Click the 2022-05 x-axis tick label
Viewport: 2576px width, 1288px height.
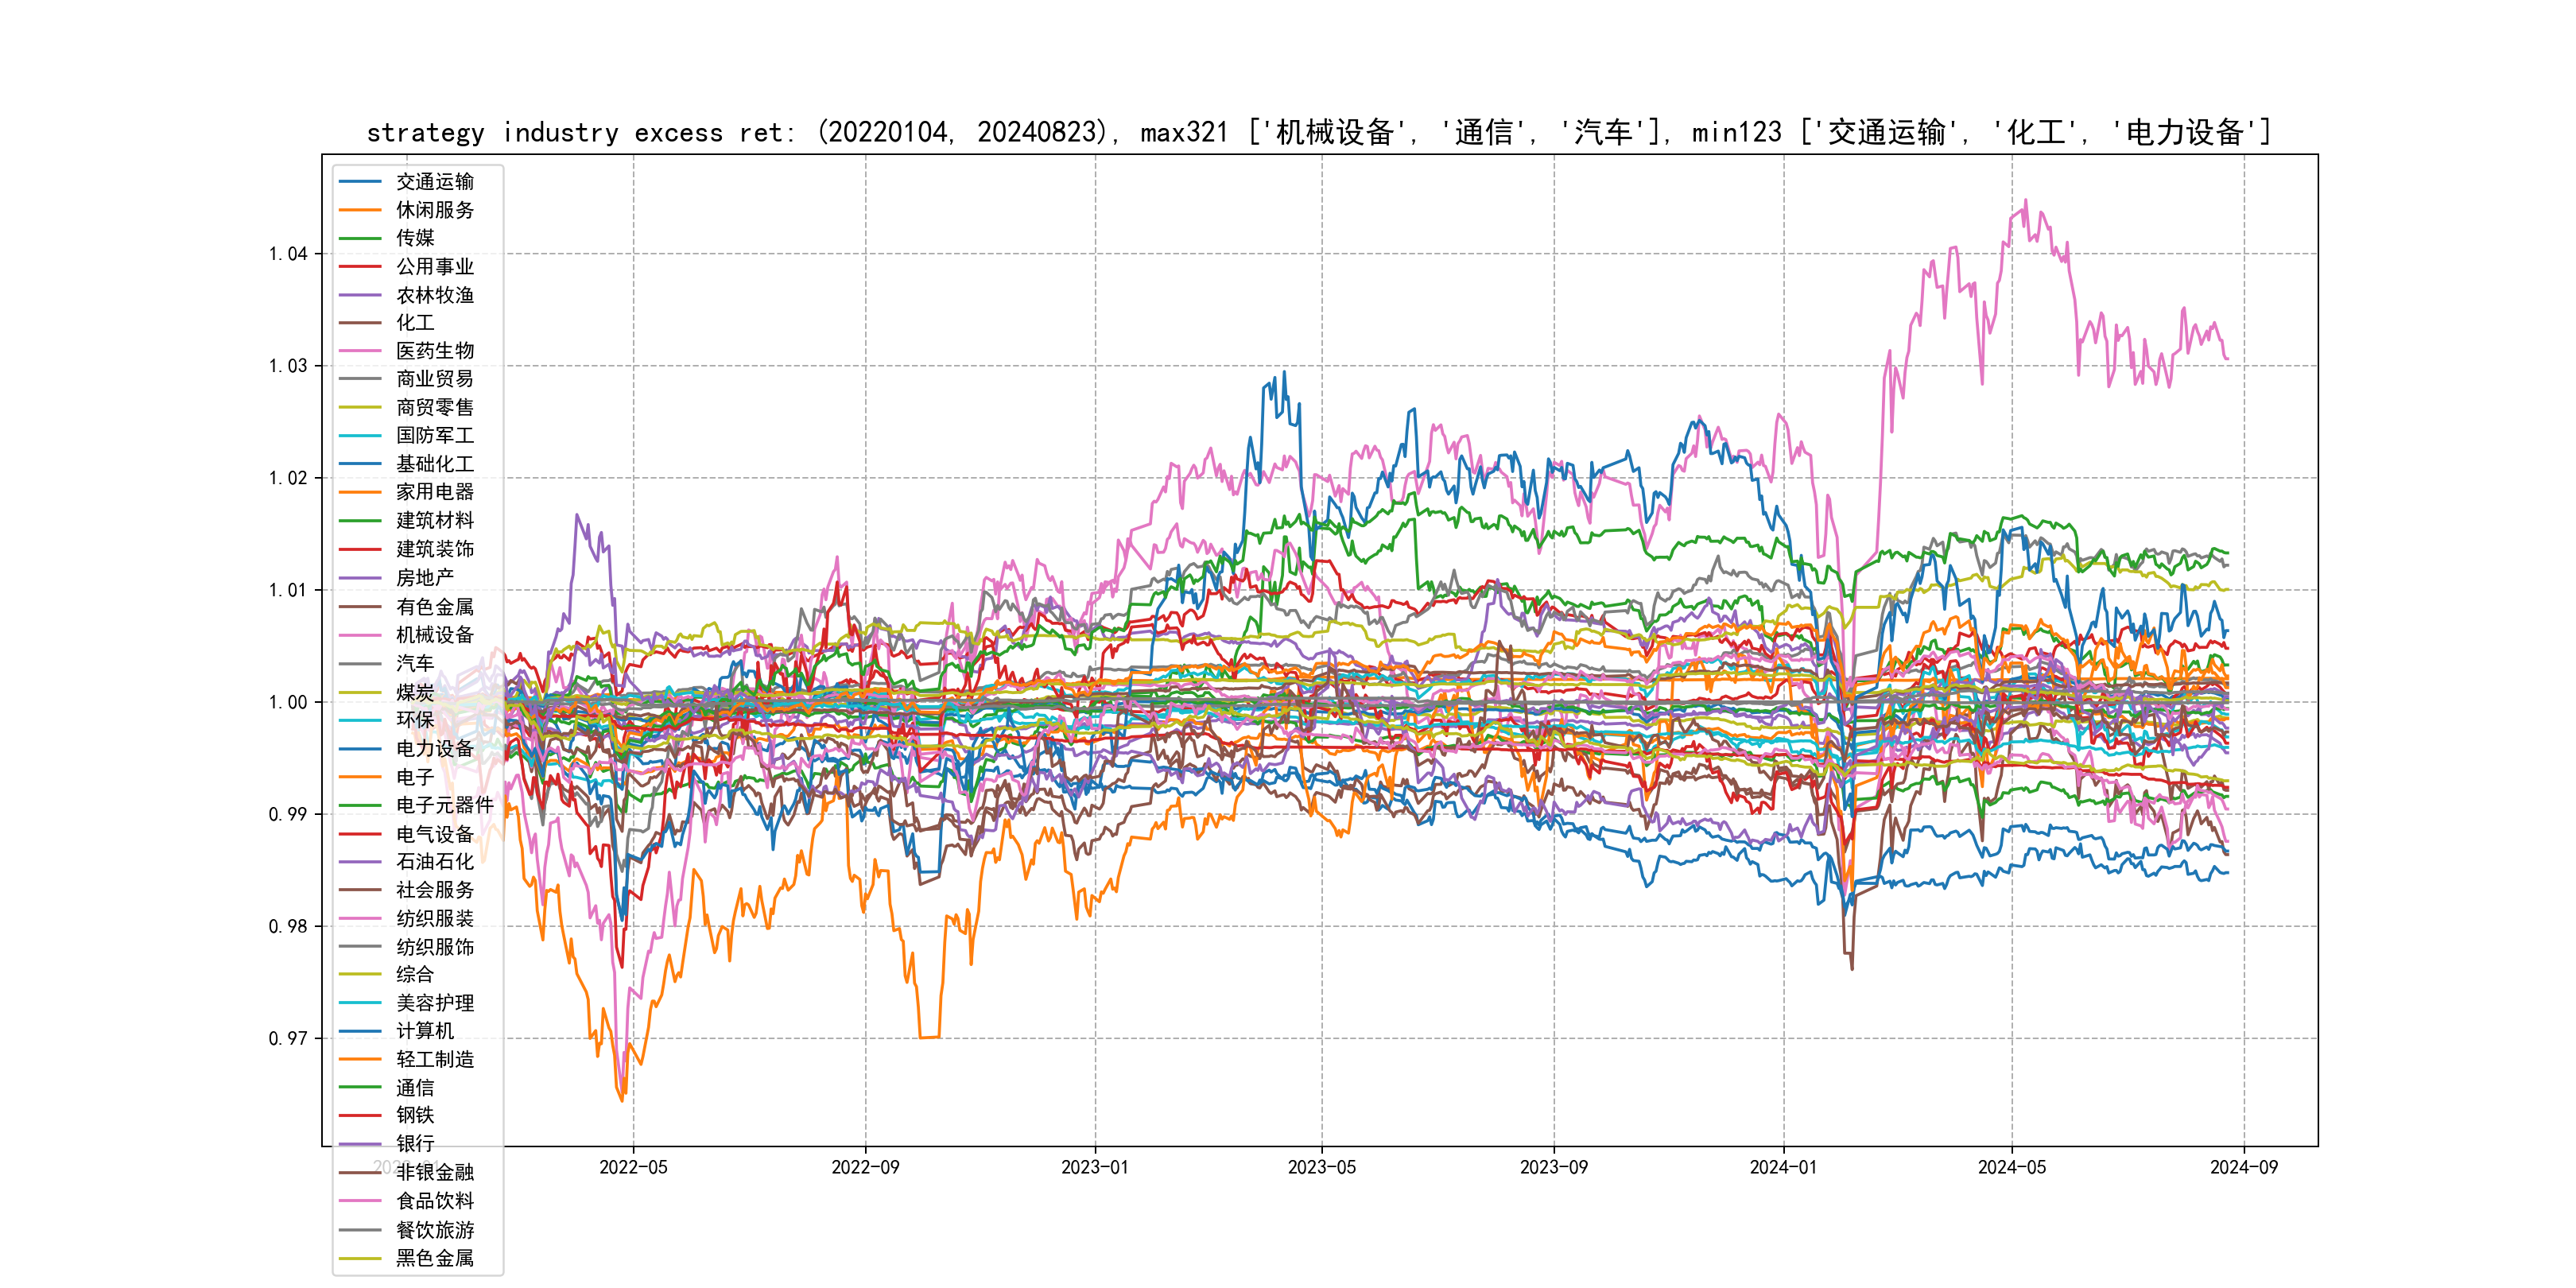tap(633, 1168)
